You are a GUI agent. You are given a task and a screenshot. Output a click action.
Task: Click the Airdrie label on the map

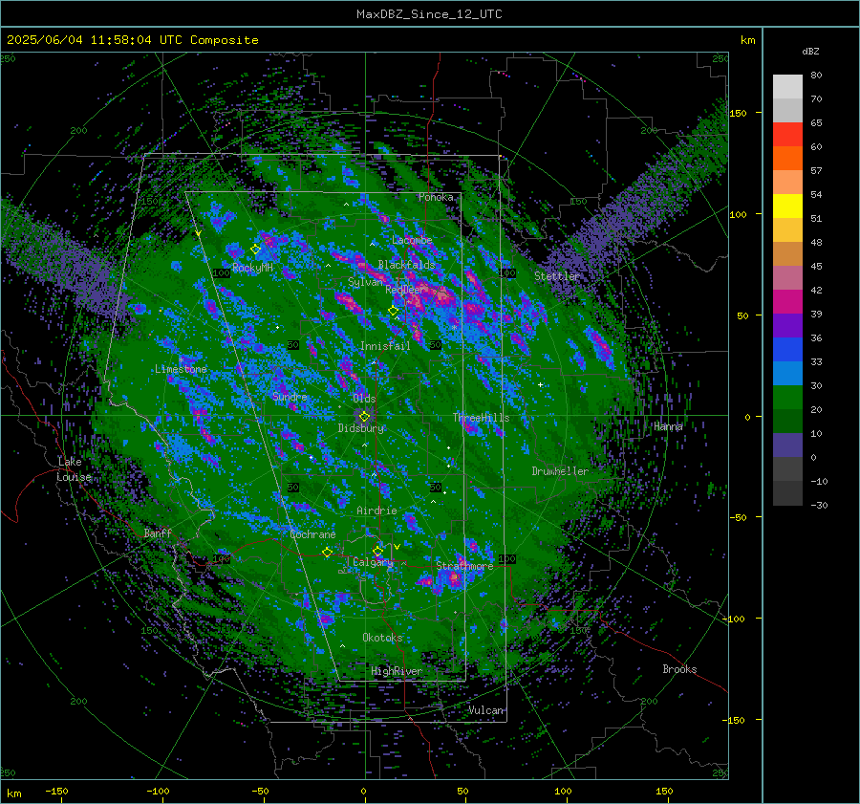point(376,511)
